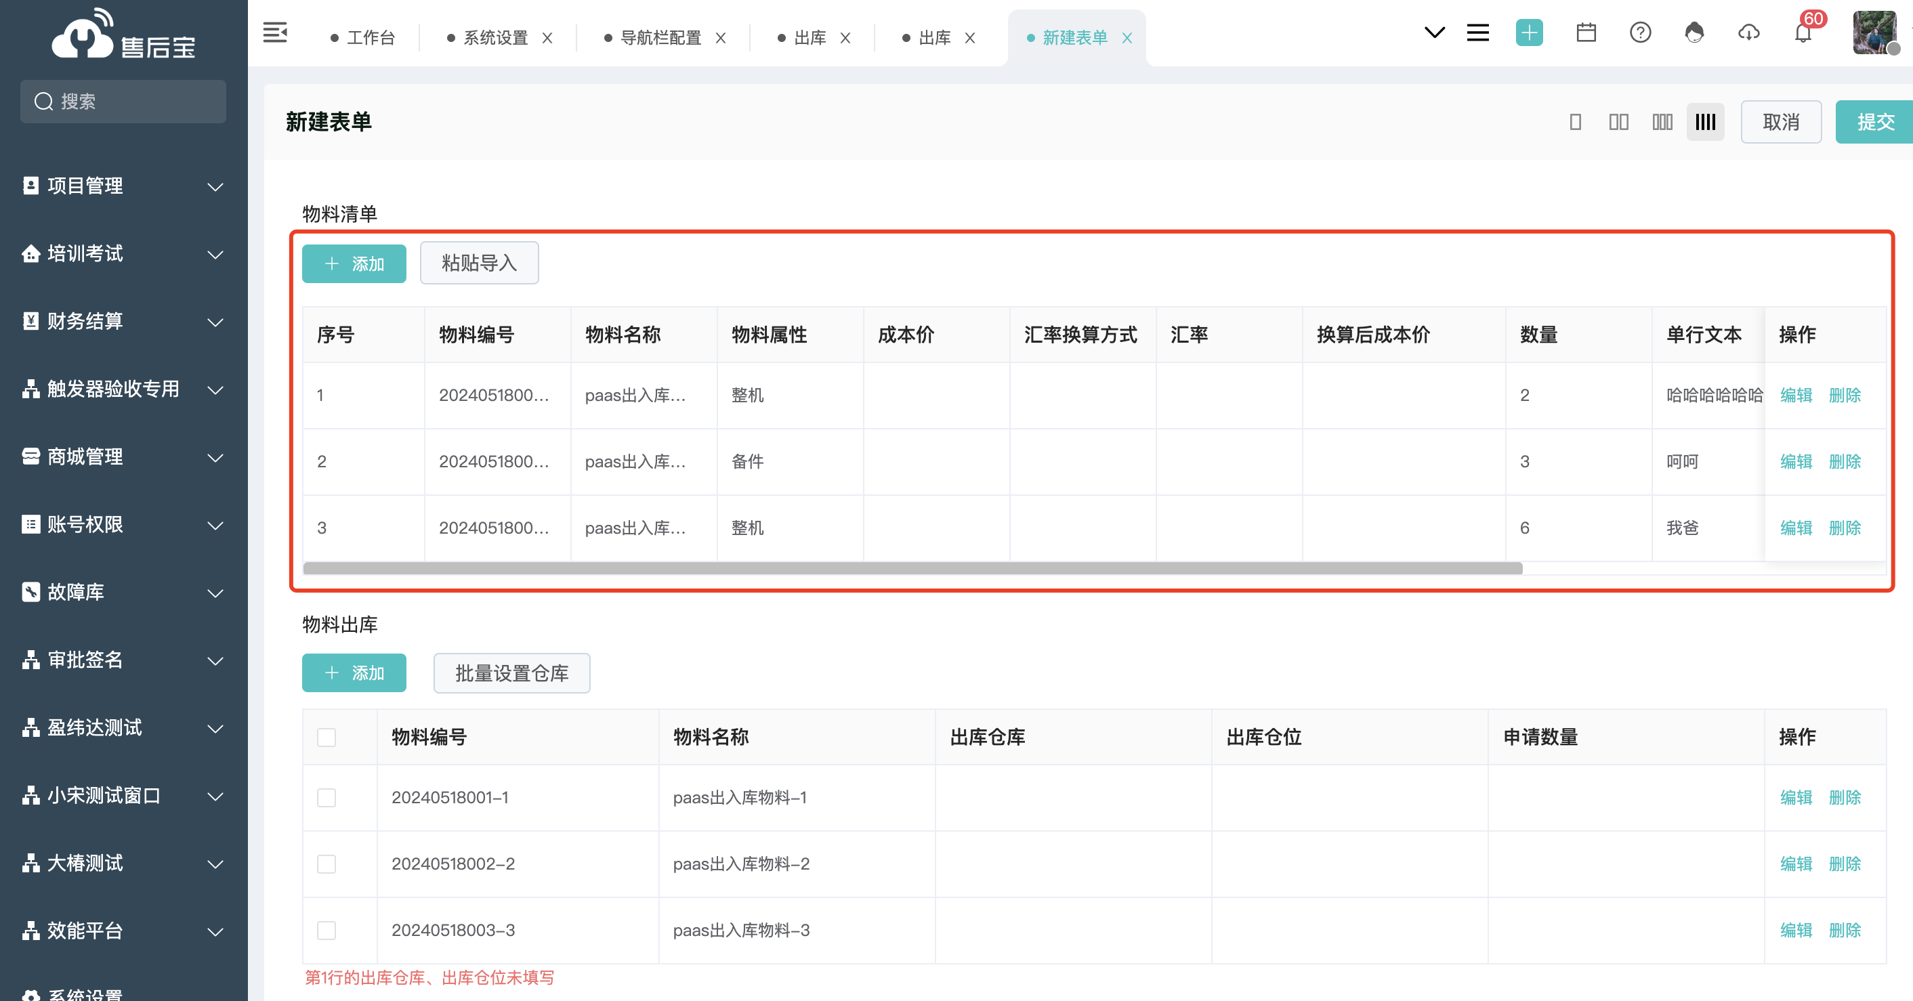Click the 粘贴导入 button
Image resolution: width=1913 pixels, height=1001 pixels.
[479, 263]
